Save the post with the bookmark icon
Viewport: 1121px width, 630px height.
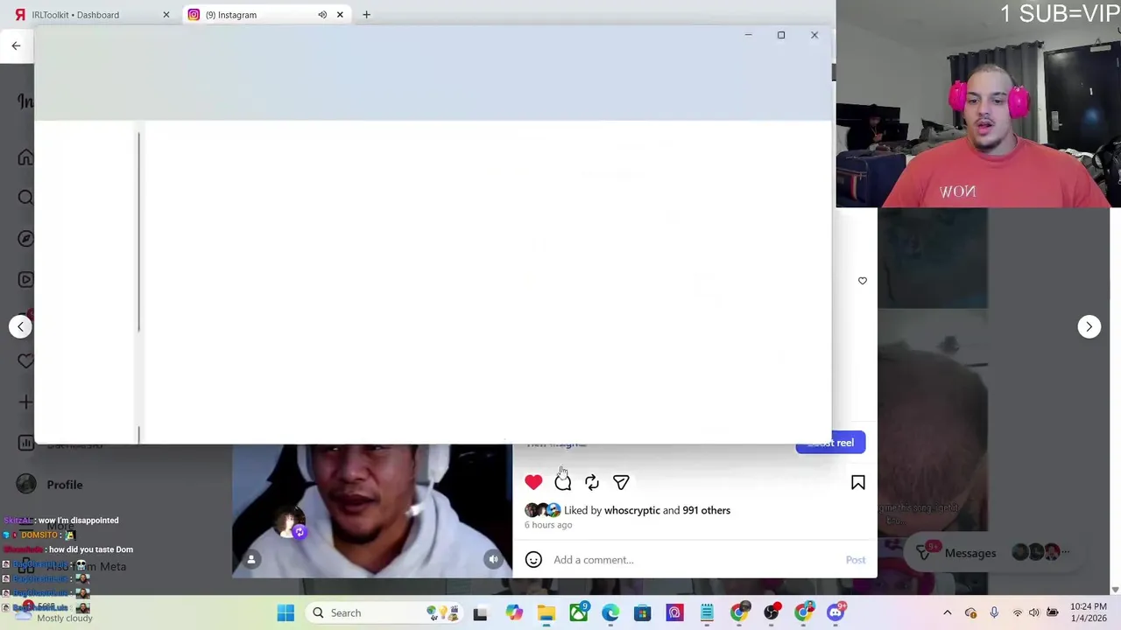[x=858, y=482]
